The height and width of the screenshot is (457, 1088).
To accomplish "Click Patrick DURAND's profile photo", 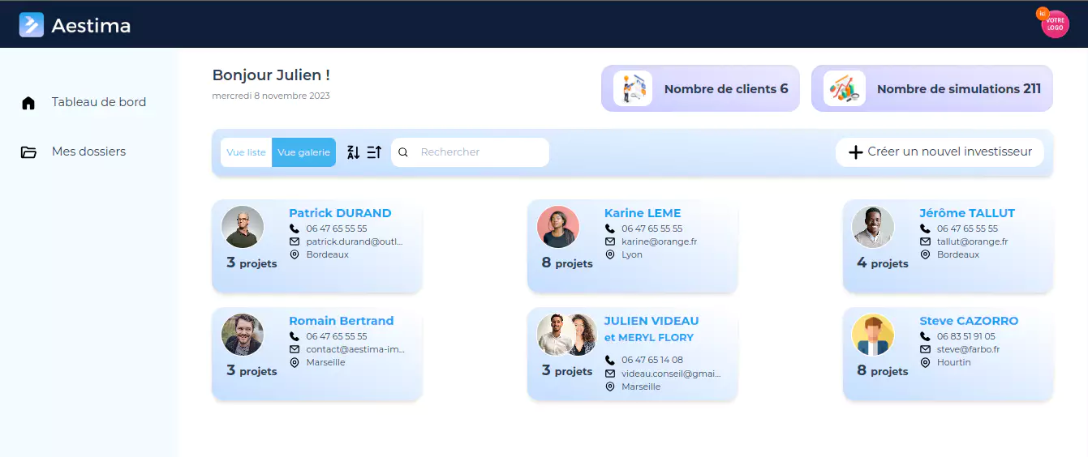I will pos(243,227).
